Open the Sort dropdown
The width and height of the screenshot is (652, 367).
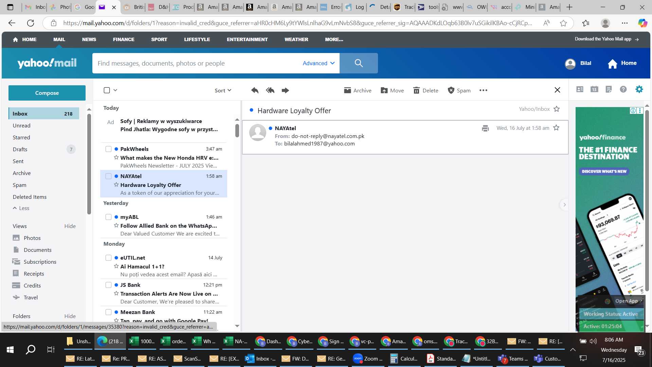point(223,90)
